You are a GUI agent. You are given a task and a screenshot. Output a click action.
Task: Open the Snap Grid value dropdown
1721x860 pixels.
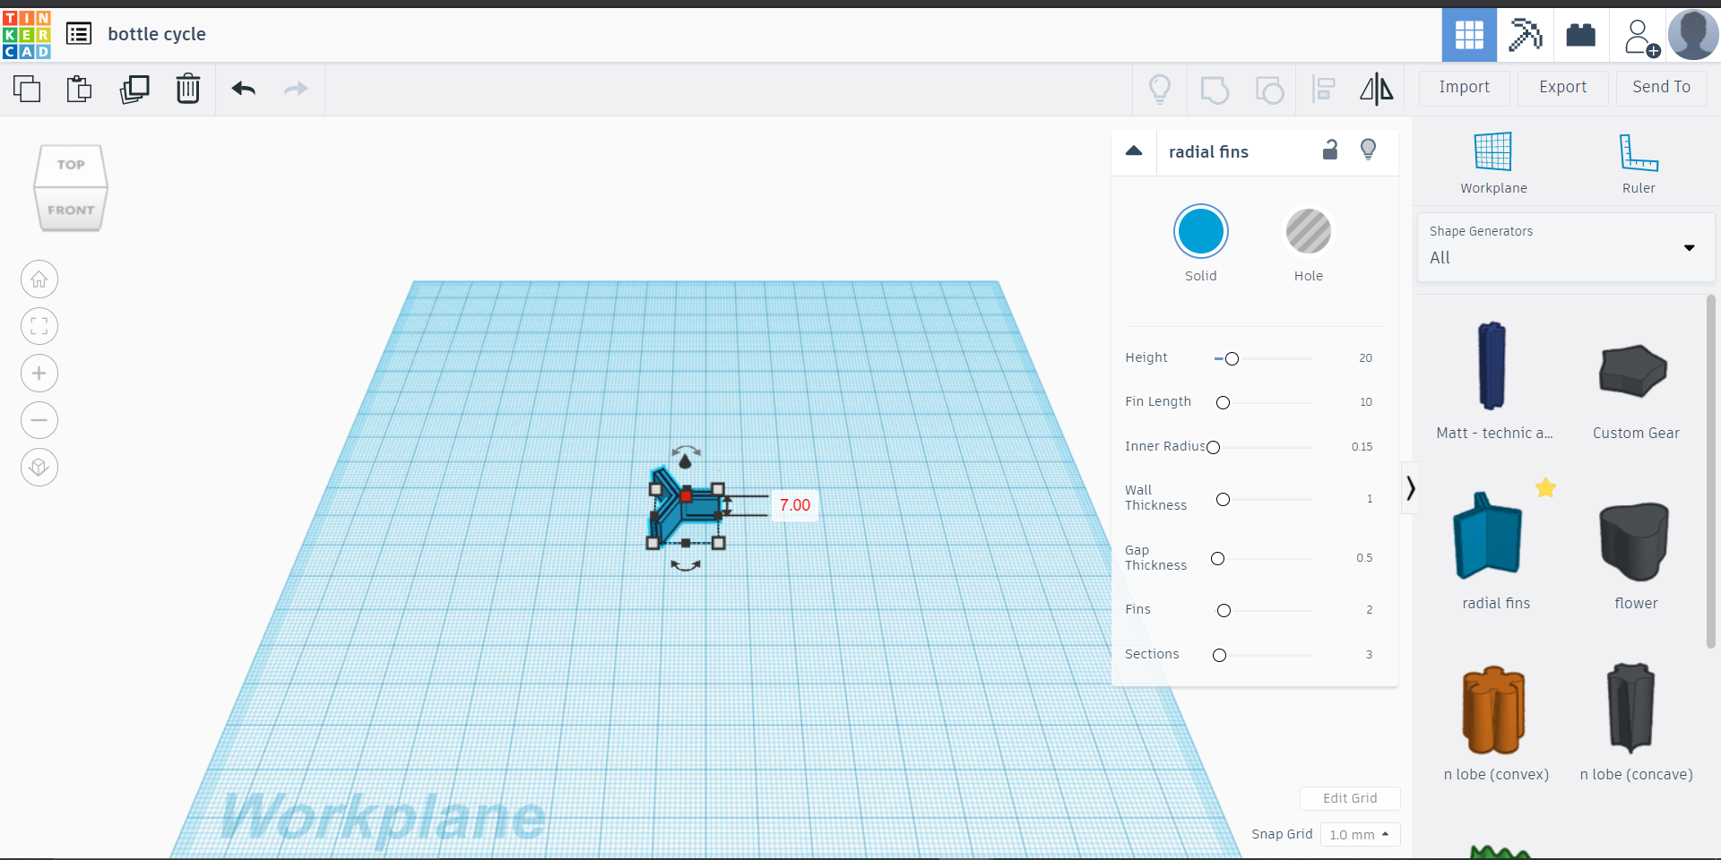tap(1360, 834)
